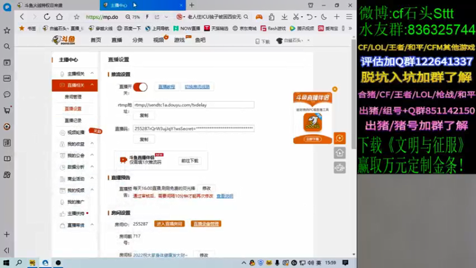Click the scissors screenshot tool icon

pos(296,17)
